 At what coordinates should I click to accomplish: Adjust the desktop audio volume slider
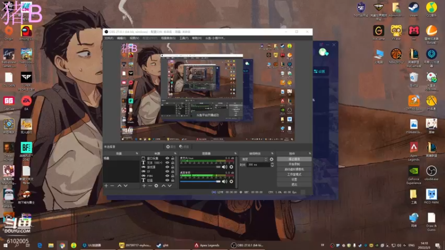click(200, 182)
